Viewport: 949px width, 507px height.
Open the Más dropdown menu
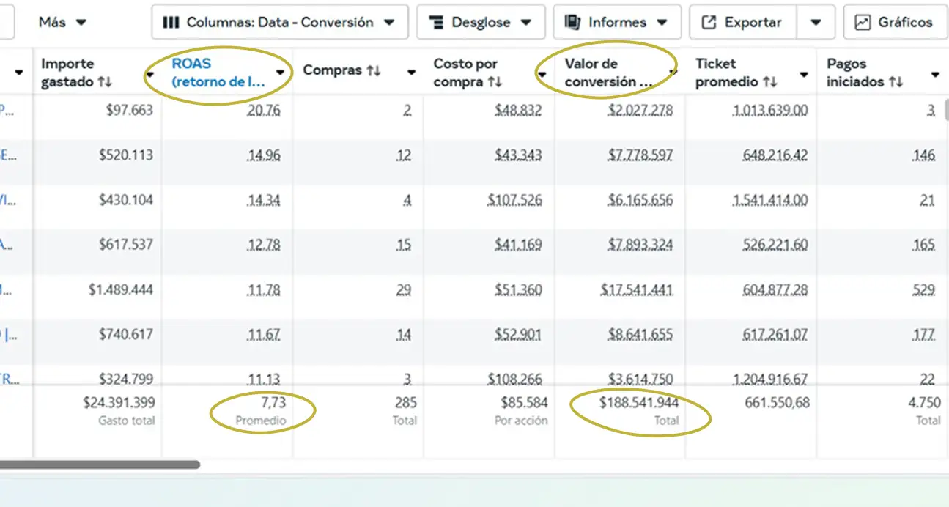click(62, 22)
